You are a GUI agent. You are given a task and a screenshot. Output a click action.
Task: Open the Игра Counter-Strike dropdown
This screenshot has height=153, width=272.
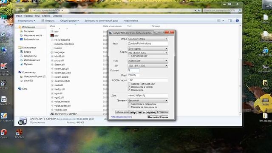coord(148,39)
